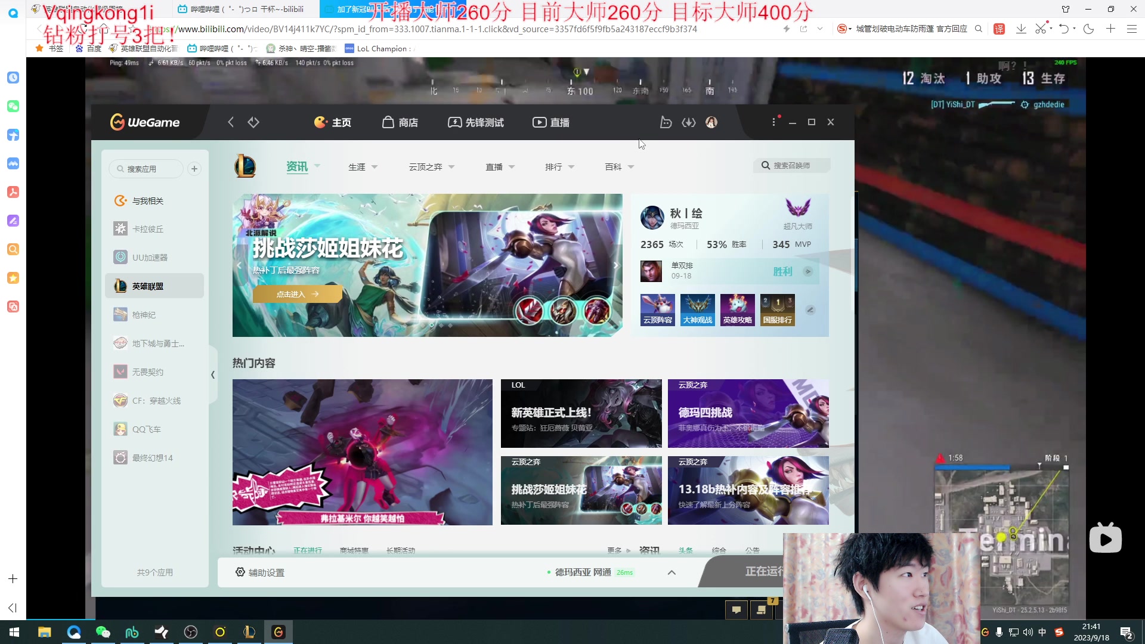Viewport: 1145px width, 644px height.
Task: Select 无畏契约 in the sidebar
Action: 154,372
